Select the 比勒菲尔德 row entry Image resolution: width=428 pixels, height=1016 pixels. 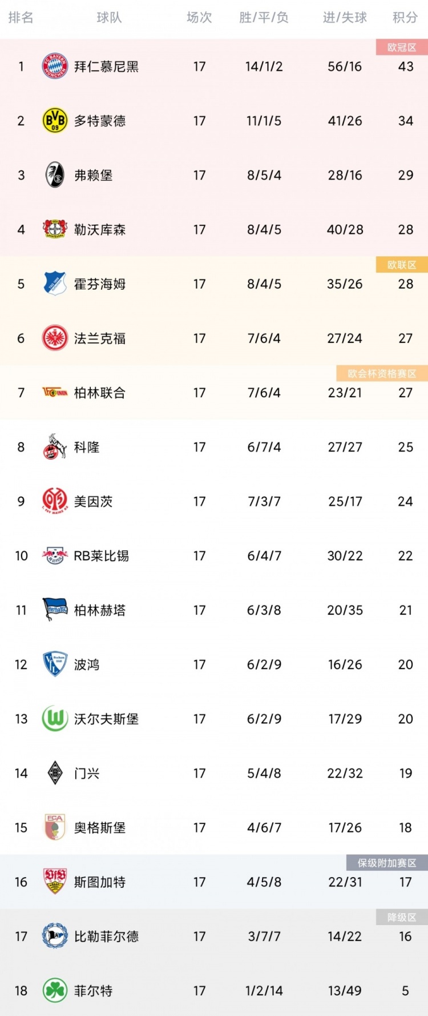click(214, 936)
